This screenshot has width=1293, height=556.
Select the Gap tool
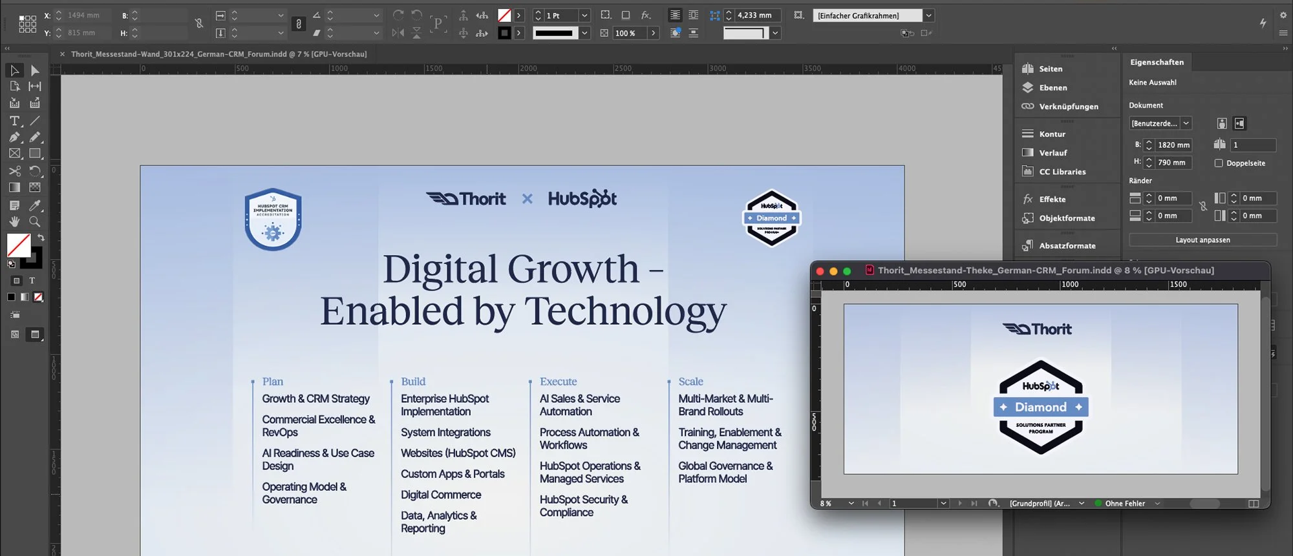[x=35, y=86]
